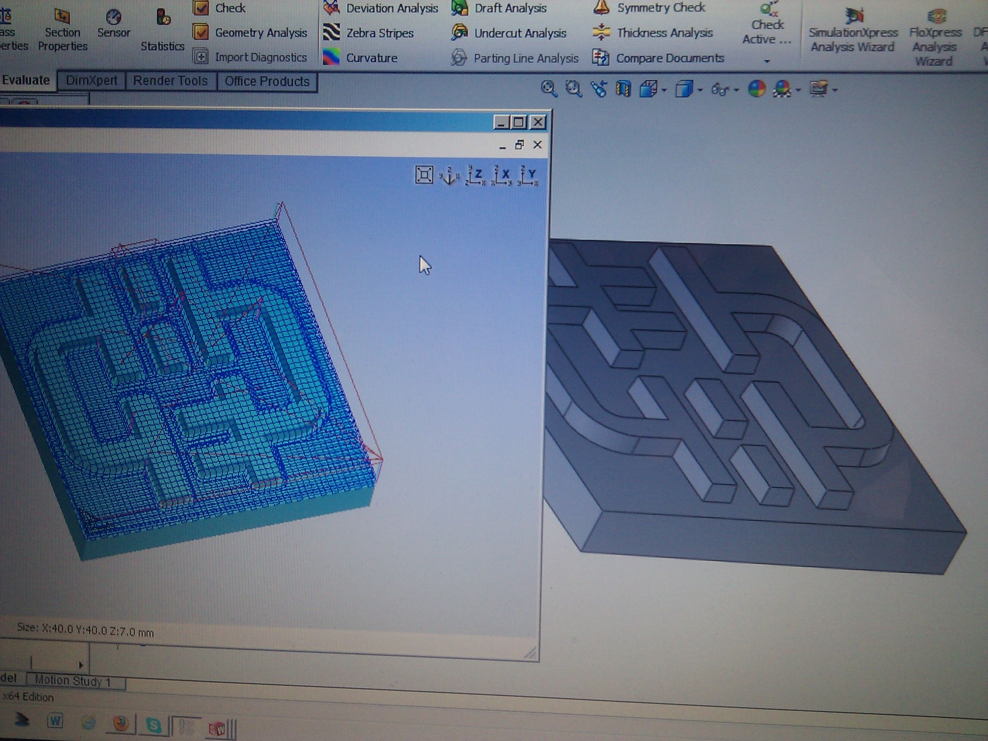Open the Office Products tab
Screen dimensions: 988x741
point(267,82)
